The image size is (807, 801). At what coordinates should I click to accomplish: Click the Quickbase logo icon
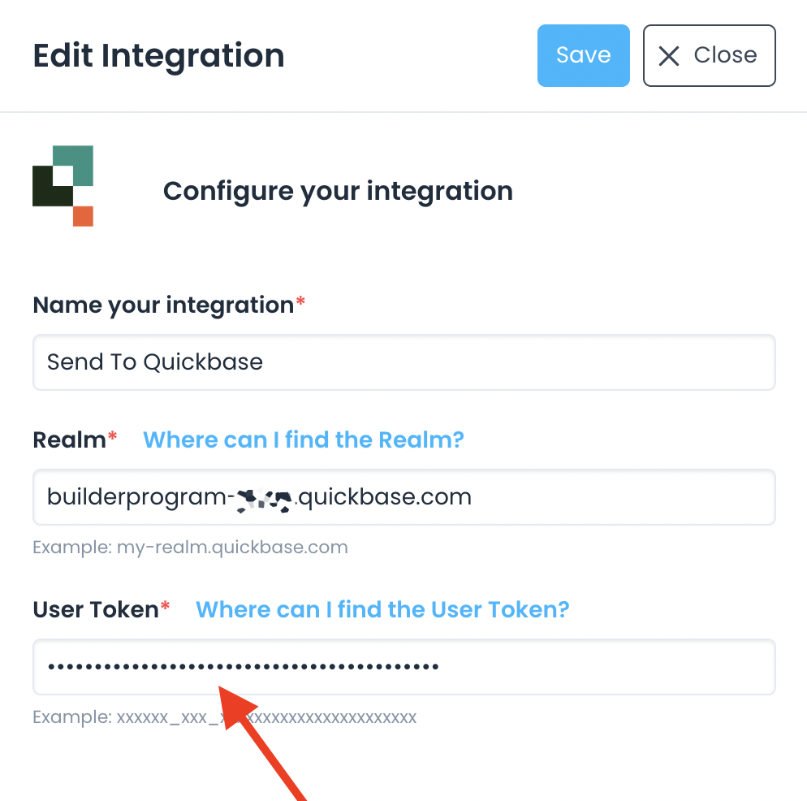[63, 186]
